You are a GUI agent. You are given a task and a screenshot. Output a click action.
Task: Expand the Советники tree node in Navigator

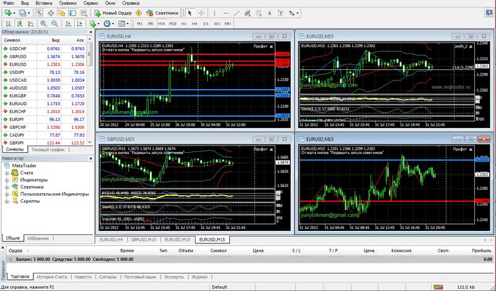(7, 187)
